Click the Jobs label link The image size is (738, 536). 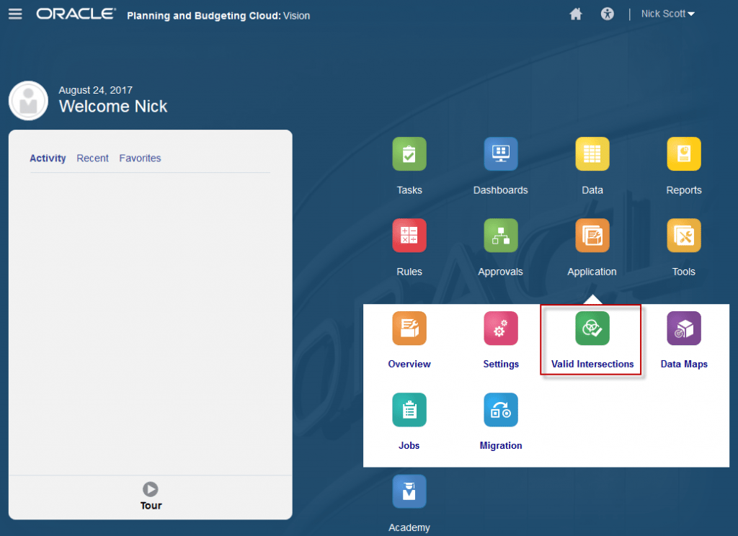tap(409, 445)
